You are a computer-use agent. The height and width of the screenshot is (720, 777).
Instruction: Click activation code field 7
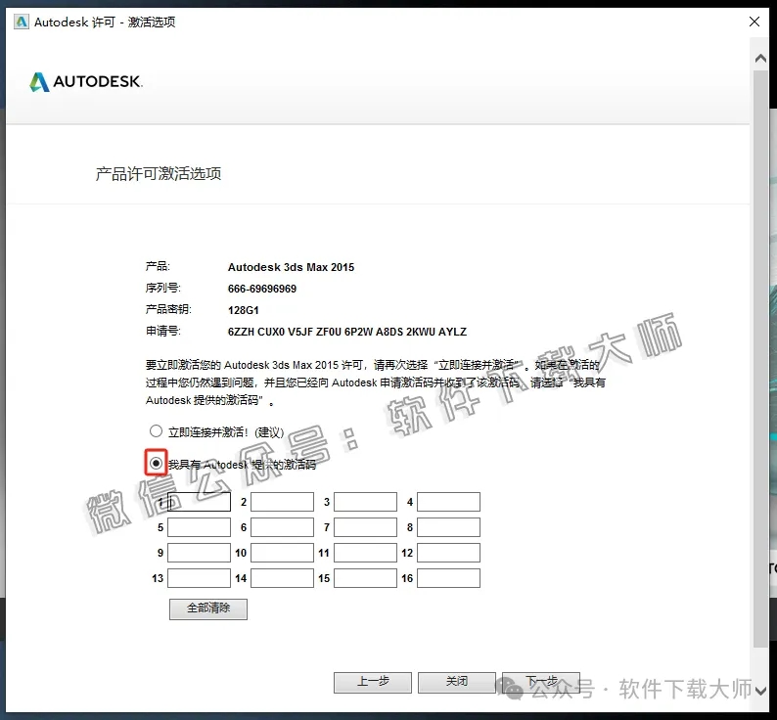(x=366, y=527)
